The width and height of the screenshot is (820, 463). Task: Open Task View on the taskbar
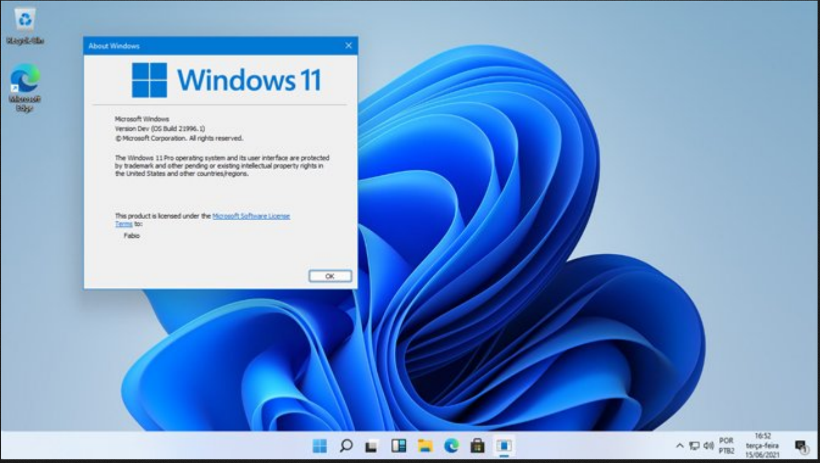[x=372, y=447]
